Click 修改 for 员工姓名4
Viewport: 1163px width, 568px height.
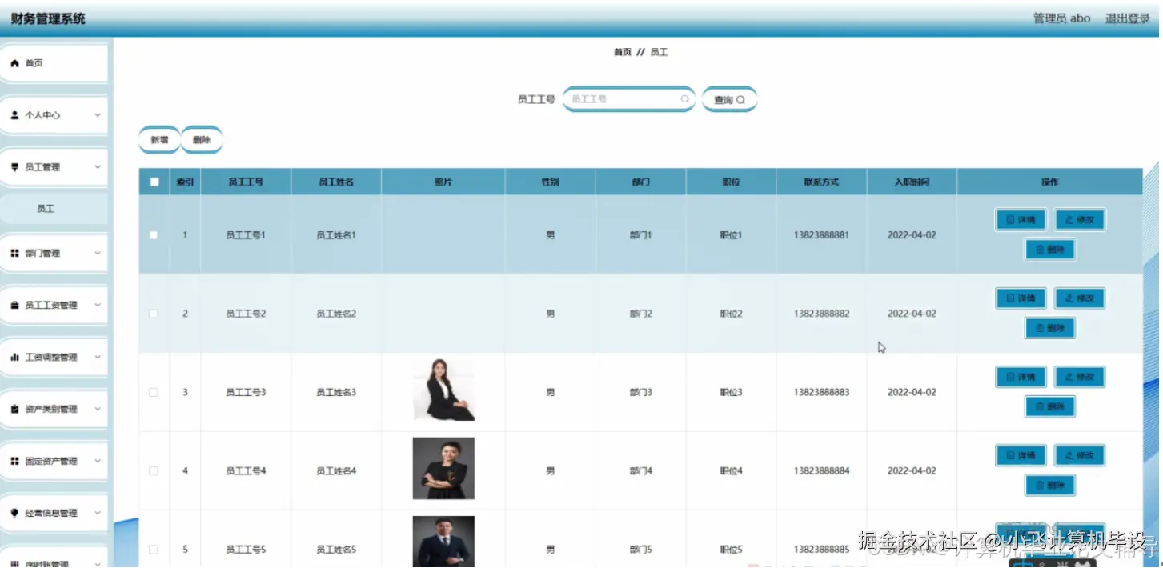point(1079,455)
